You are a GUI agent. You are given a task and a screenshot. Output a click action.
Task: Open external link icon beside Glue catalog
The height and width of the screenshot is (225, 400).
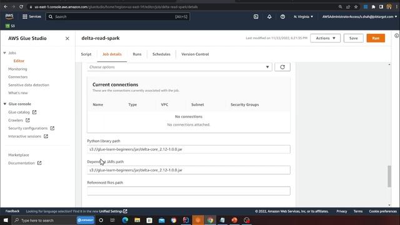34,112
